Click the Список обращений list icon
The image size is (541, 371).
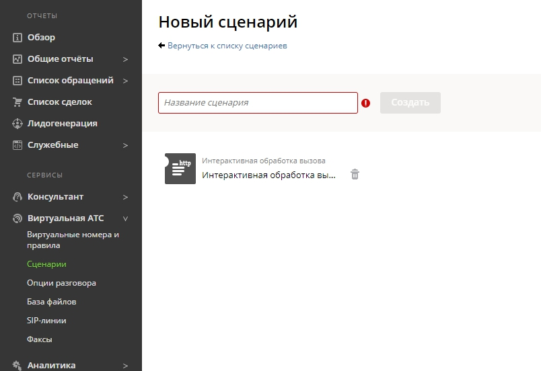coord(17,81)
